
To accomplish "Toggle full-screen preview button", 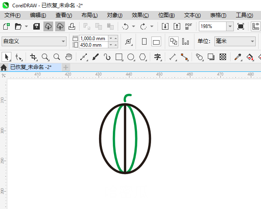I will [241, 26].
